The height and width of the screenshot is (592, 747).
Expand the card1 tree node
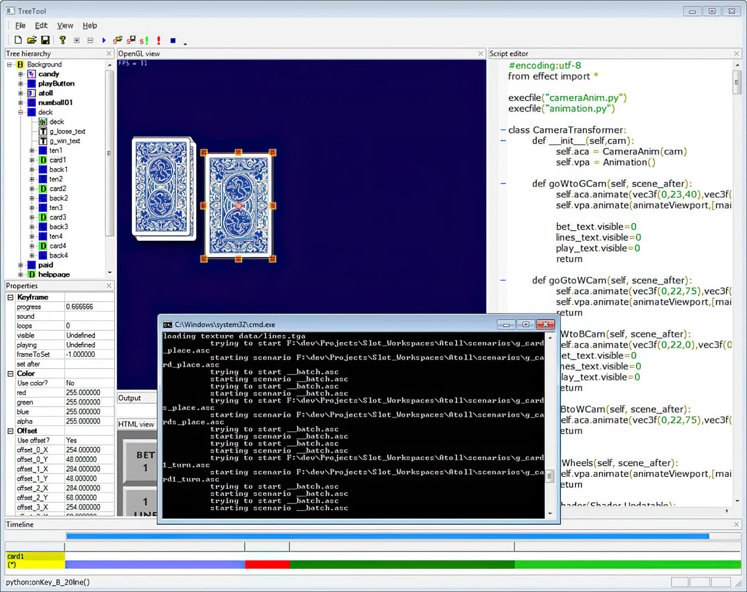pyautogui.click(x=32, y=160)
